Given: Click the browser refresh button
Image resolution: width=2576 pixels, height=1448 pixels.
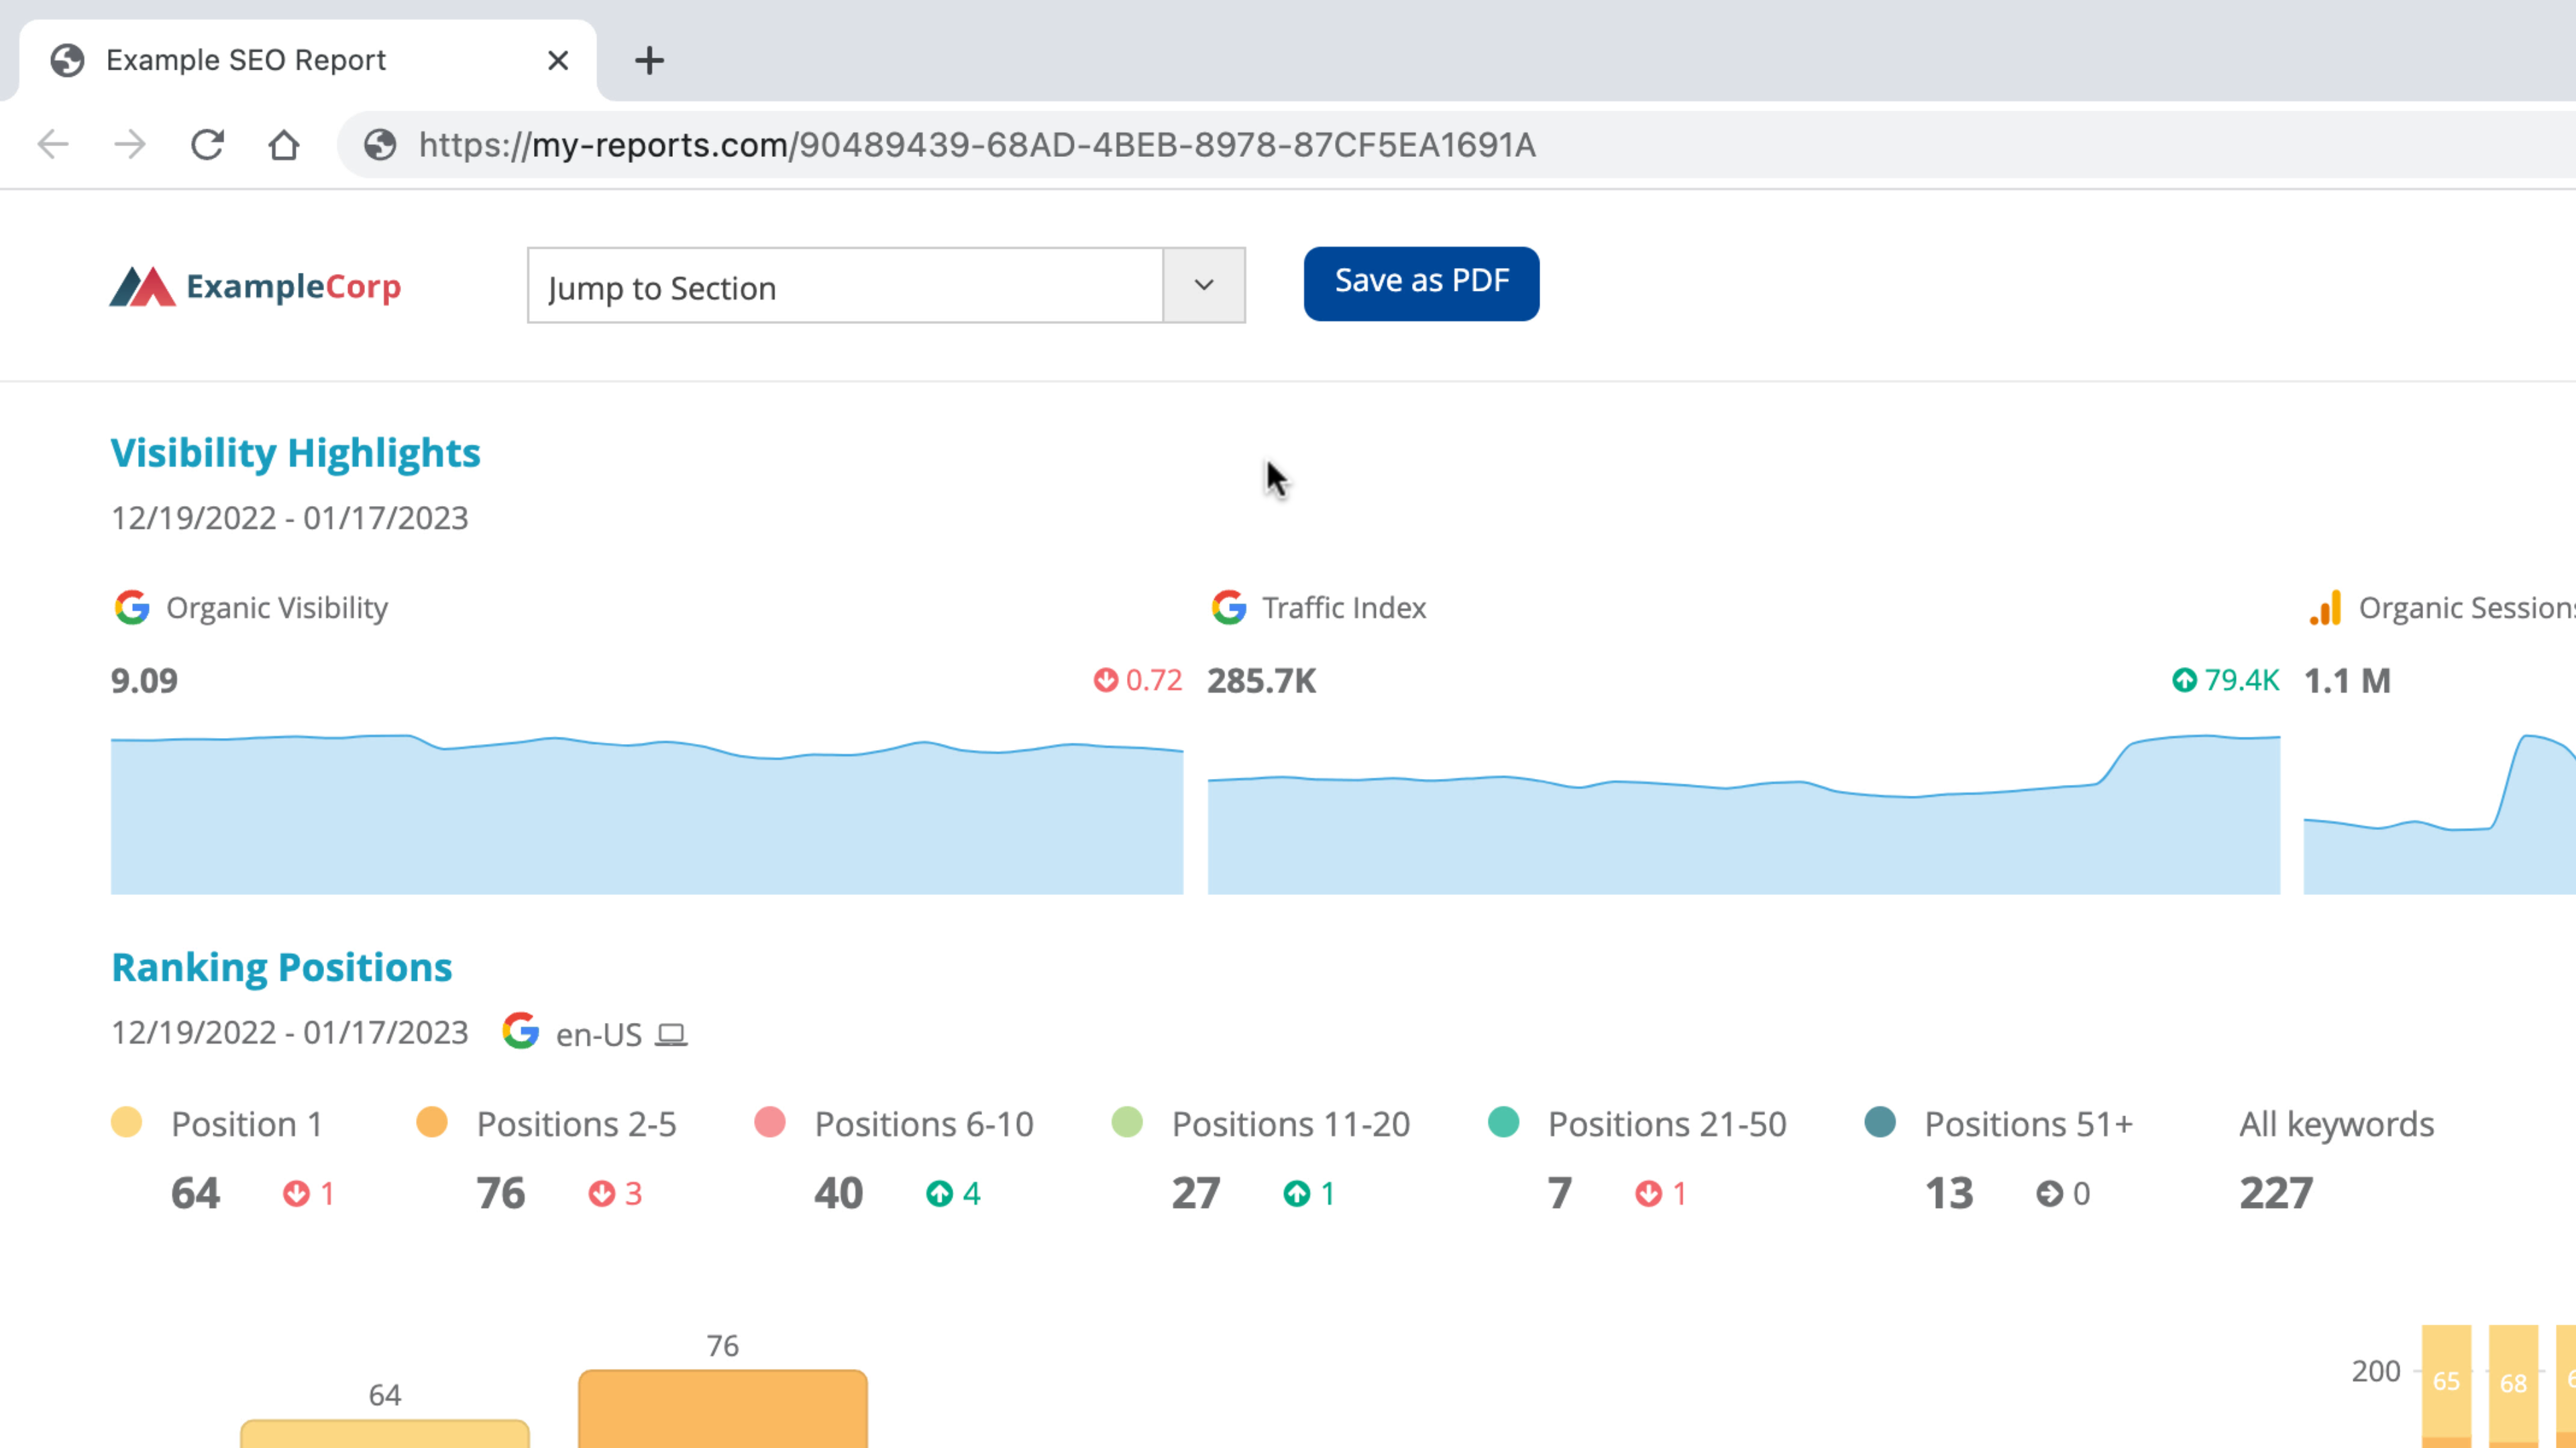Looking at the screenshot, I should [x=209, y=145].
